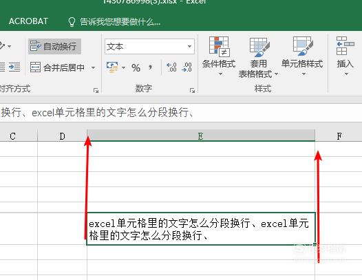Viewport: 362px width, 280px height.
Task: Click the wrap text icon beside 自动换行
Action: click(x=36, y=46)
